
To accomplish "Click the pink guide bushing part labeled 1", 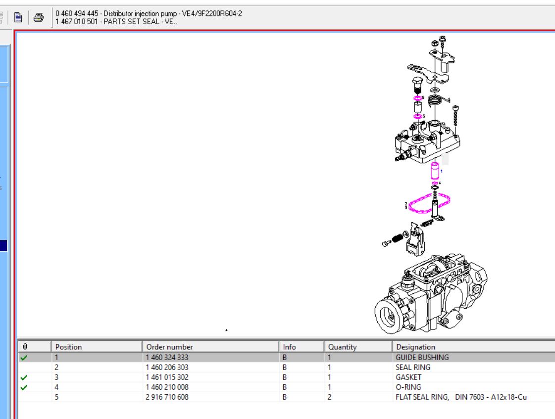I will tap(435, 172).
